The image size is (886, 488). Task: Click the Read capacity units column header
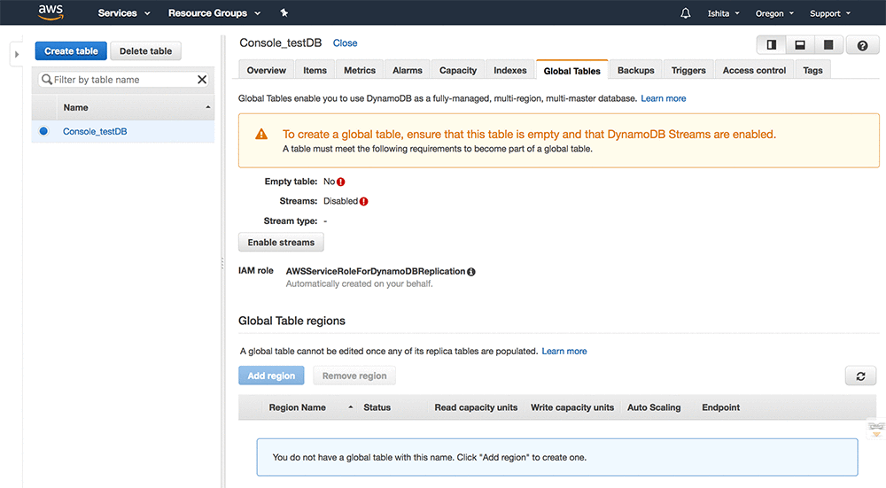tap(476, 407)
